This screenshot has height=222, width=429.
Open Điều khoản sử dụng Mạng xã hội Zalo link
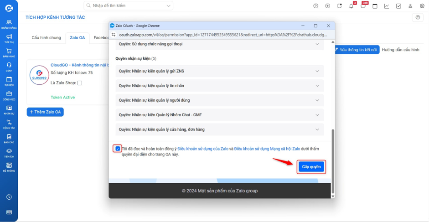point(267,149)
